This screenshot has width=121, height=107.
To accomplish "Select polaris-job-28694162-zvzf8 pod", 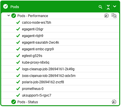I will [x=43, y=82].
